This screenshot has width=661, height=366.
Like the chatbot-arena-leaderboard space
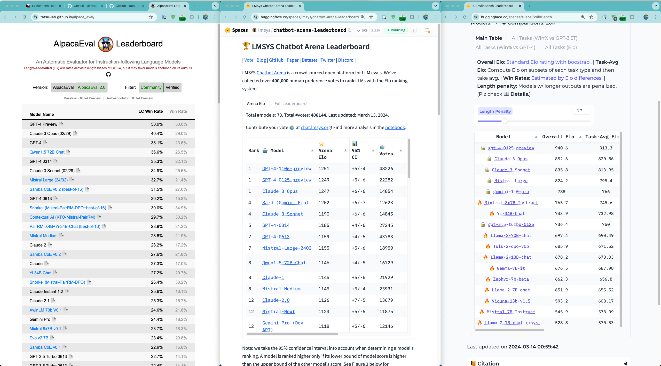click(x=362, y=30)
